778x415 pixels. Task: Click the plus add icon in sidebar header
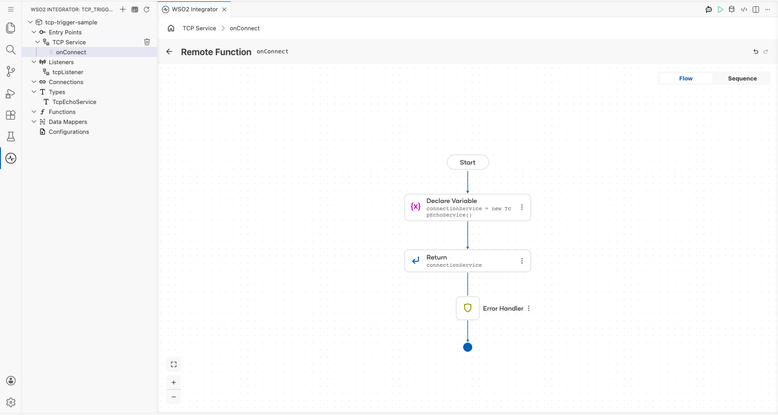[123, 9]
